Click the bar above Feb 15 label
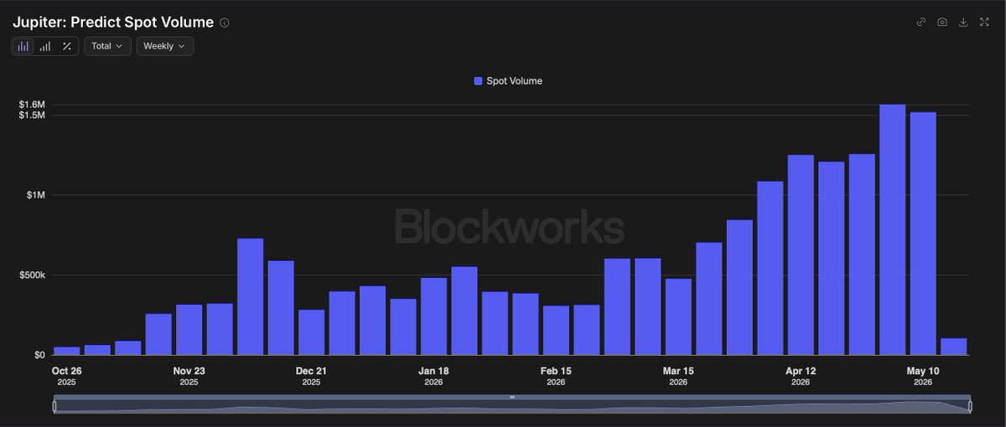The image size is (1006, 427). pyautogui.click(x=556, y=331)
